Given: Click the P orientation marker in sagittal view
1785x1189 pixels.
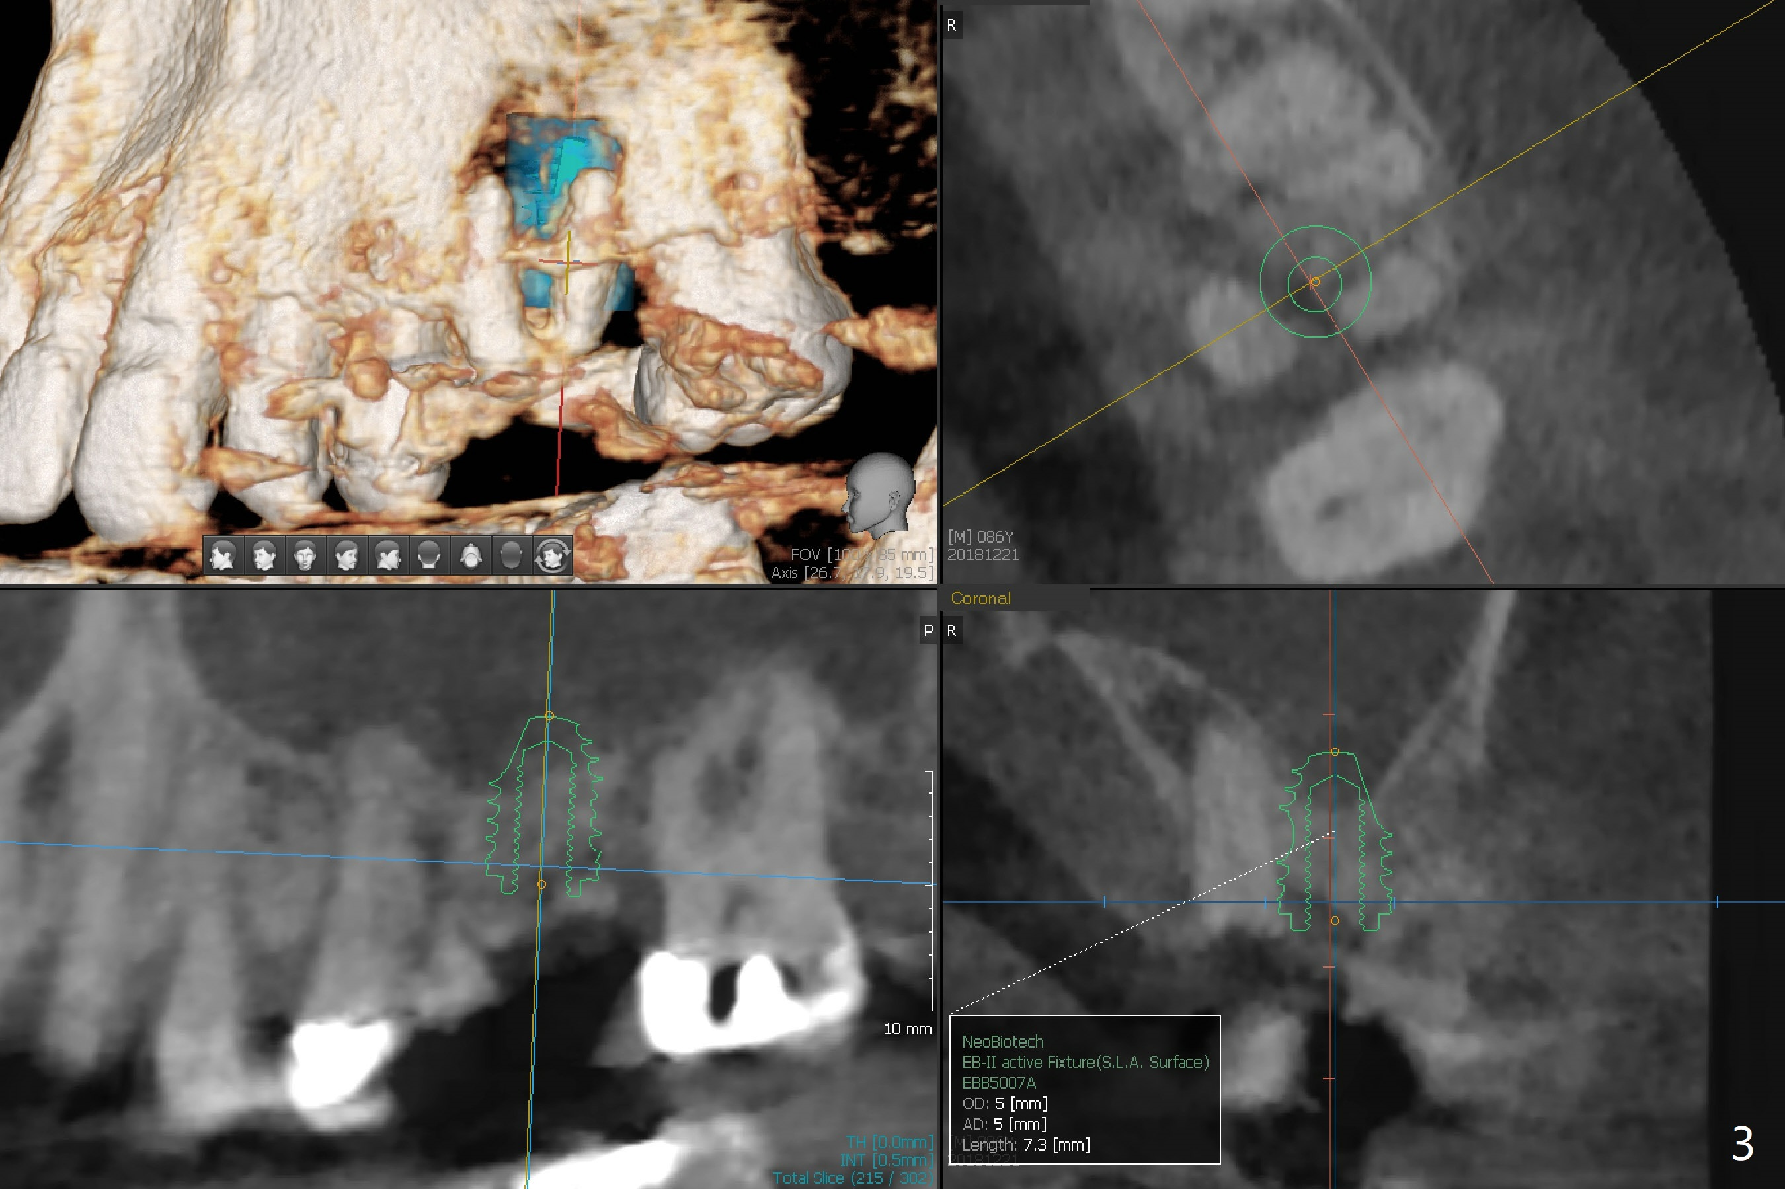Looking at the screenshot, I should tap(928, 631).
